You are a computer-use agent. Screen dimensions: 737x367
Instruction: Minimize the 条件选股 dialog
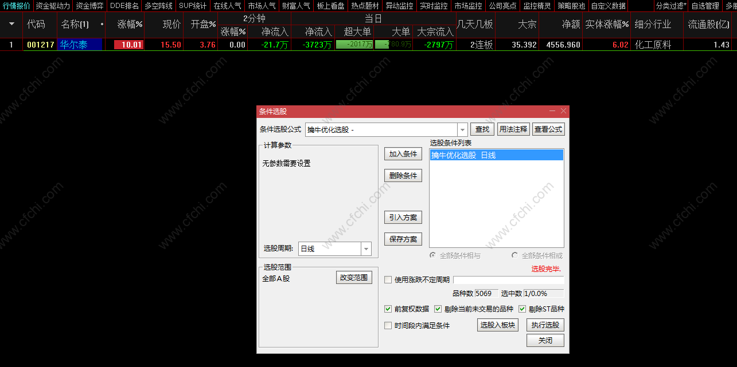pos(552,111)
